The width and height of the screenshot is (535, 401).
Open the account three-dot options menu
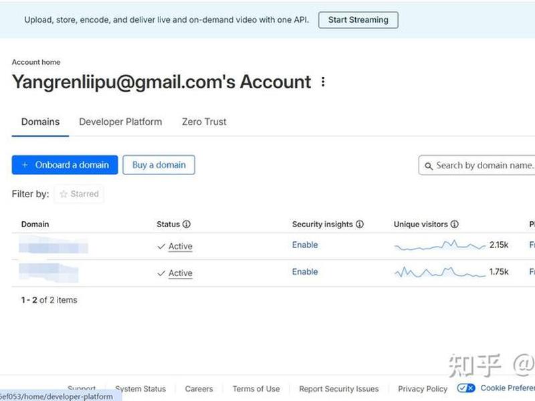point(323,82)
